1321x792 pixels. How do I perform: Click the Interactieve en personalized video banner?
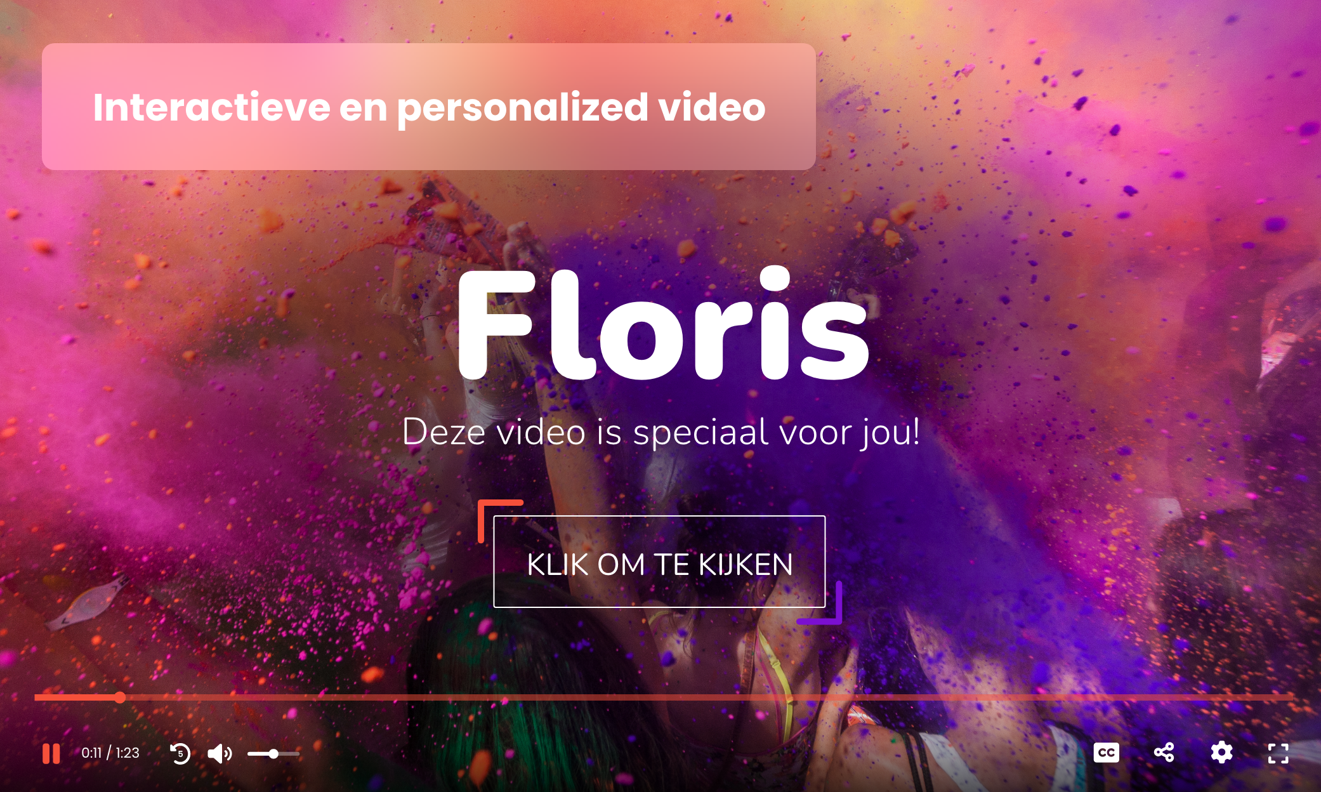point(429,107)
